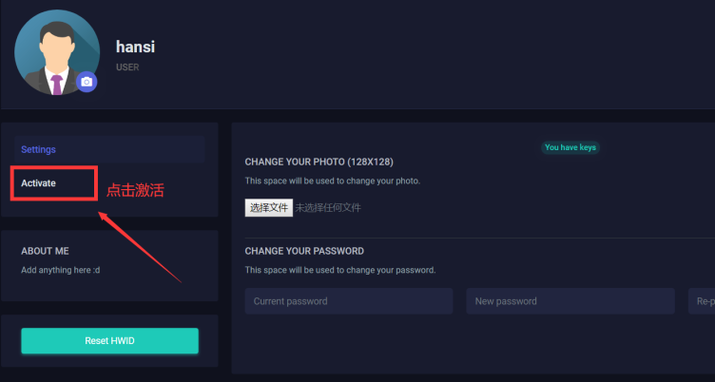Click the CHANGE YOUR PASSWORD heading
Viewport: 715px width, 382px height.
pyautogui.click(x=304, y=251)
